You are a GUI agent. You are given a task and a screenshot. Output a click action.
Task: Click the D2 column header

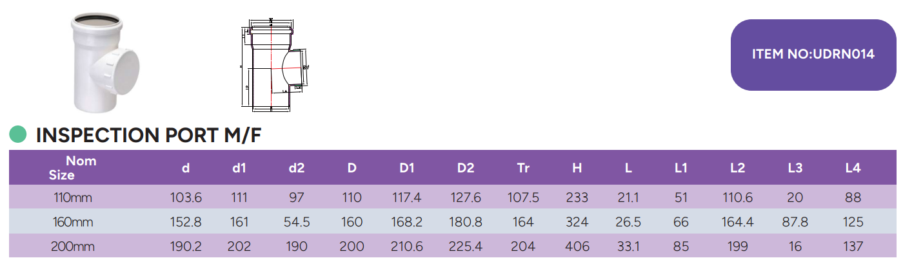pyautogui.click(x=465, y=169)
